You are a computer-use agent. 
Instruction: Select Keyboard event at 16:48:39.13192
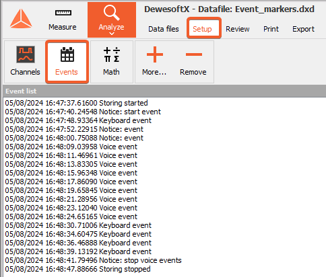[78, 251]
